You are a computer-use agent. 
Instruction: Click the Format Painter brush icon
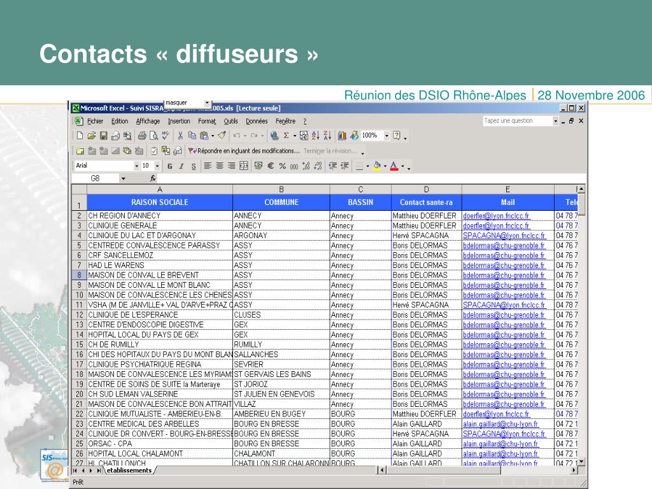(222, 136)
